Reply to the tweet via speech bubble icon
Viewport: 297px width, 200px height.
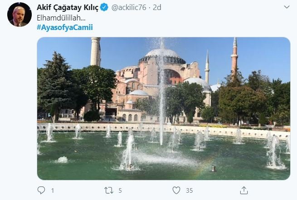point(41,190)
